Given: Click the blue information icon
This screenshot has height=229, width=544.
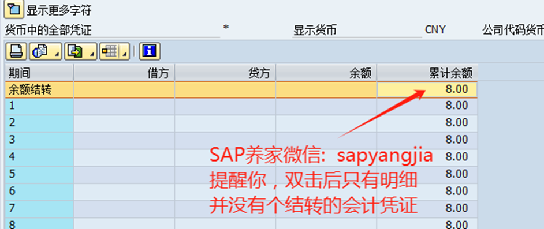Looking at the screenshot, I should (150, 51).
